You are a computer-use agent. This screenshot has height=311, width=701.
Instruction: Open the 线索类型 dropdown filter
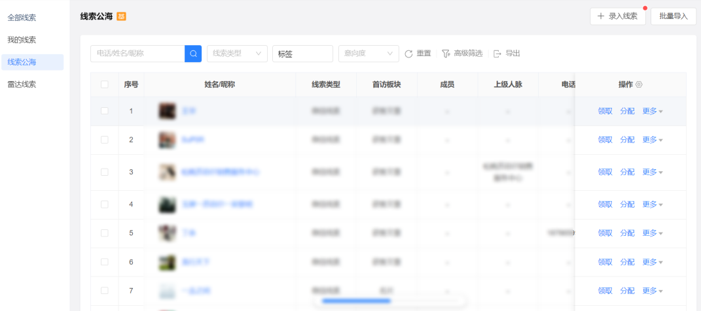click(237, 54)
